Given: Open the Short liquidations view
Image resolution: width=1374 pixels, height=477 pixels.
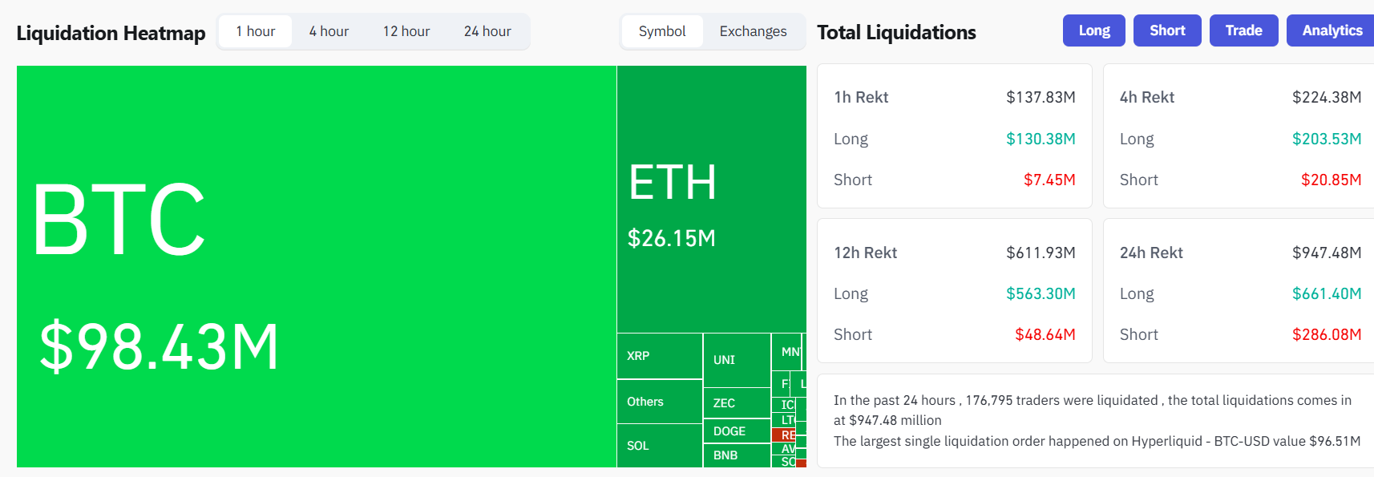Looking at the screenshot, I should (1167, 30).
